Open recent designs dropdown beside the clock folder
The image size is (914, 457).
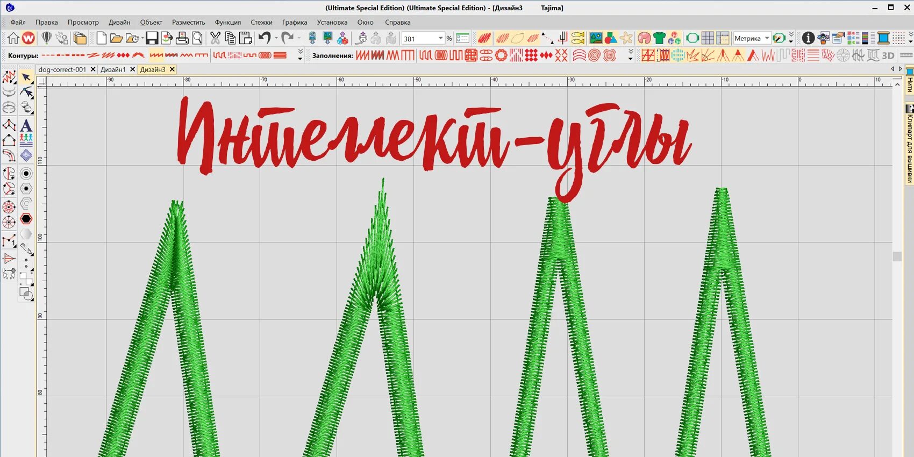tap(141, 38)
